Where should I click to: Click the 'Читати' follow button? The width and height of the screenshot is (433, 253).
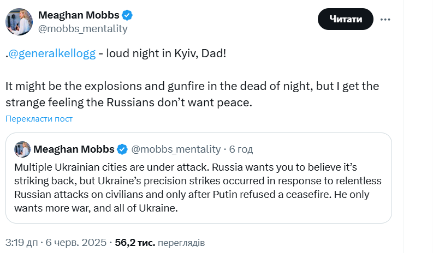pyautogui.click(x=345, y=20)
